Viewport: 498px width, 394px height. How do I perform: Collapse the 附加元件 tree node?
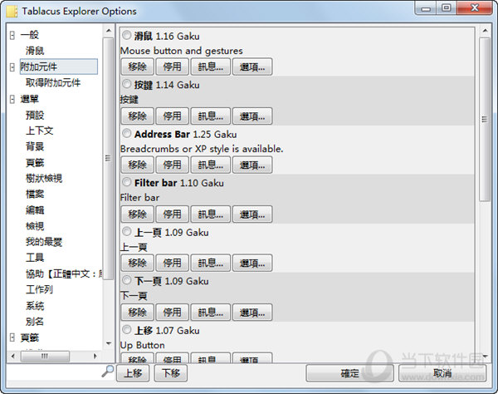(12, 67)
